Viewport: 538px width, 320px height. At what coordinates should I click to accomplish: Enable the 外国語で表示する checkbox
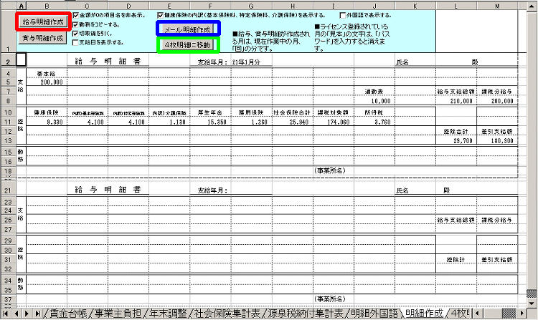click(x=344, y=14)
